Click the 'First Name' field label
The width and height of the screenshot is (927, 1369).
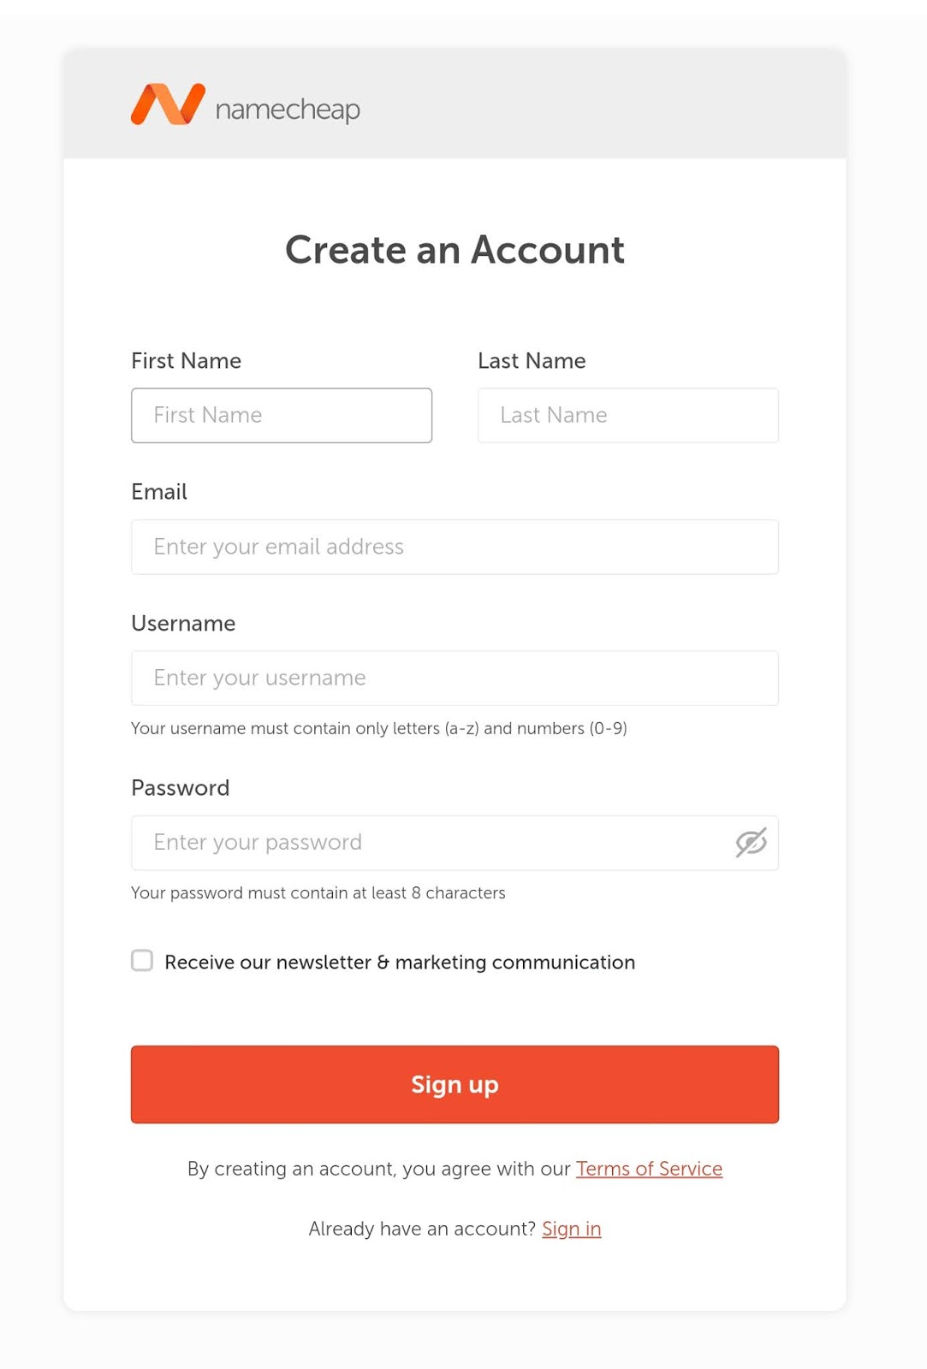(x=186, y=361)
